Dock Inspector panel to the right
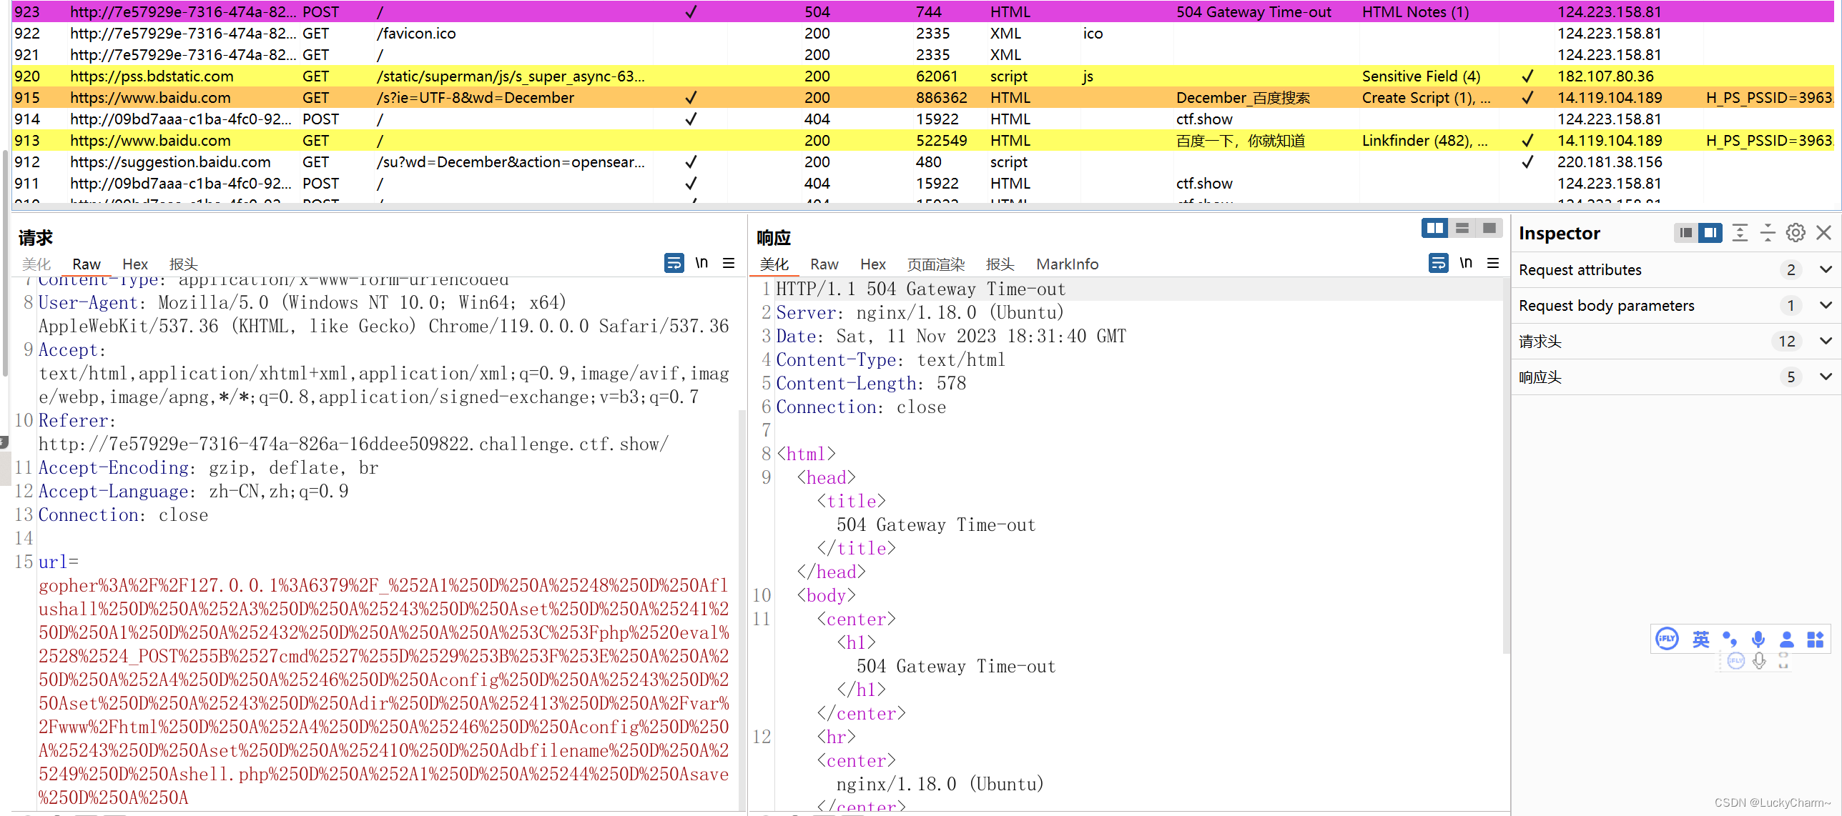 coord(1710,233)
